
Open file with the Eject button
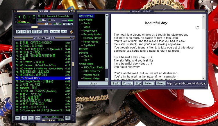click(x=46, y=32)
